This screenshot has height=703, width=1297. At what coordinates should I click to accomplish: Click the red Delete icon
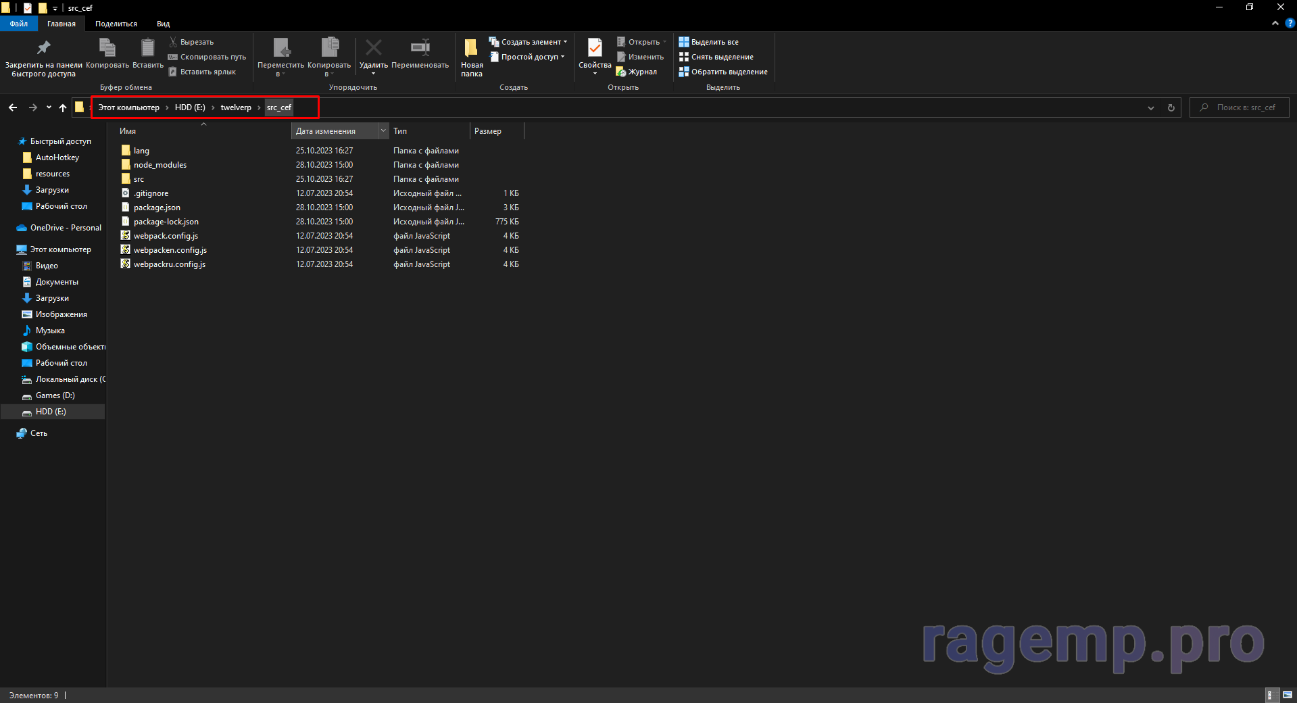(x=373, y=49)
